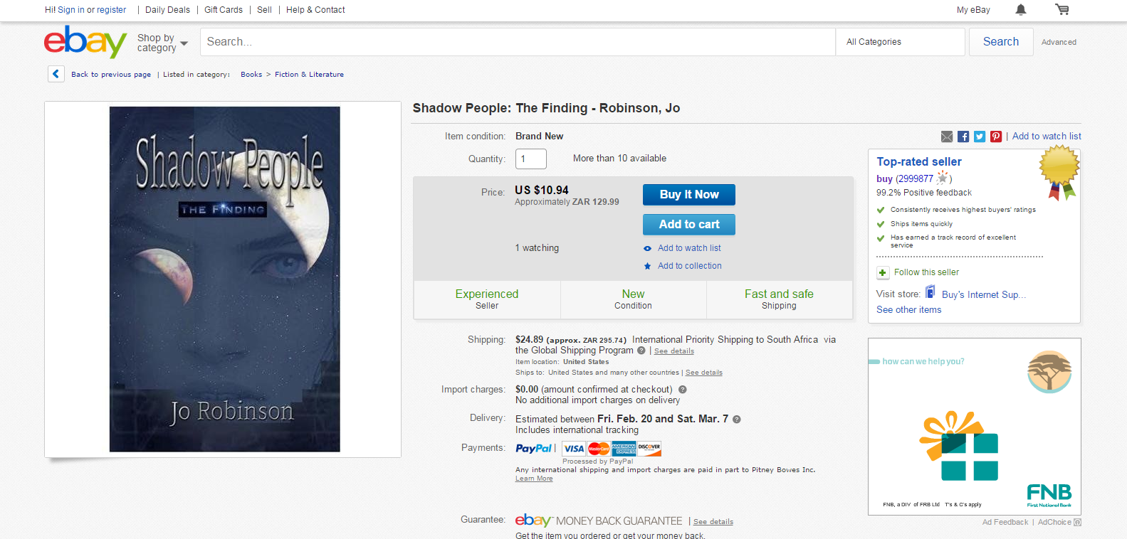Share item on Twitter
1127x539 pixels.
[980, 137]
